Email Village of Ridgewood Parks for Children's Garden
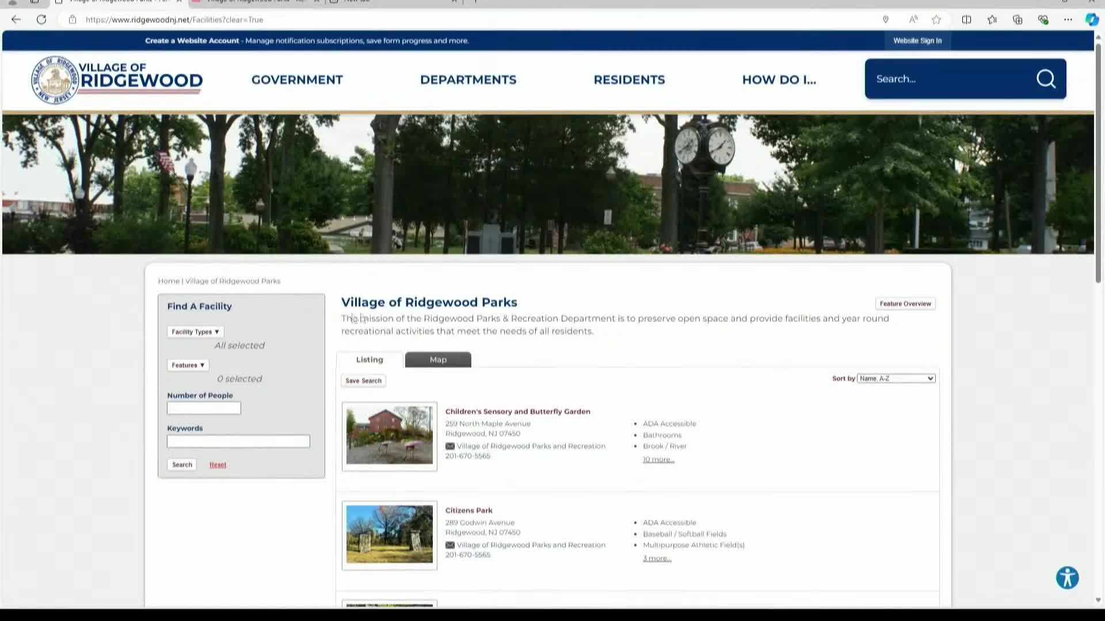Image resolution: width=1105 pixels, height=621 pixels. click(x=531, y=446)
